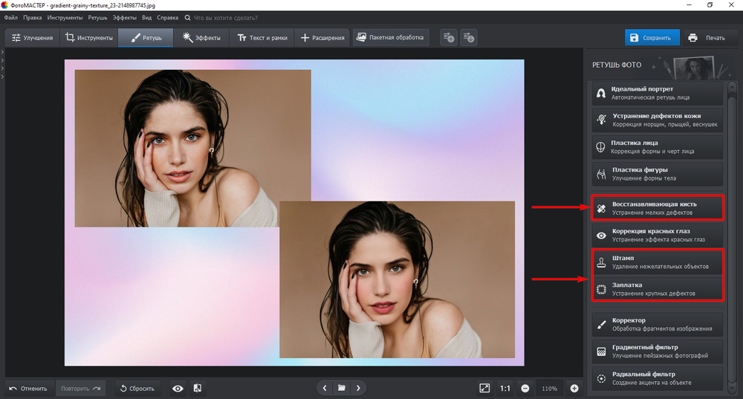Toggle original view with the eye icon
This screenshot has height=399, width=743.
tap(178, 388)
